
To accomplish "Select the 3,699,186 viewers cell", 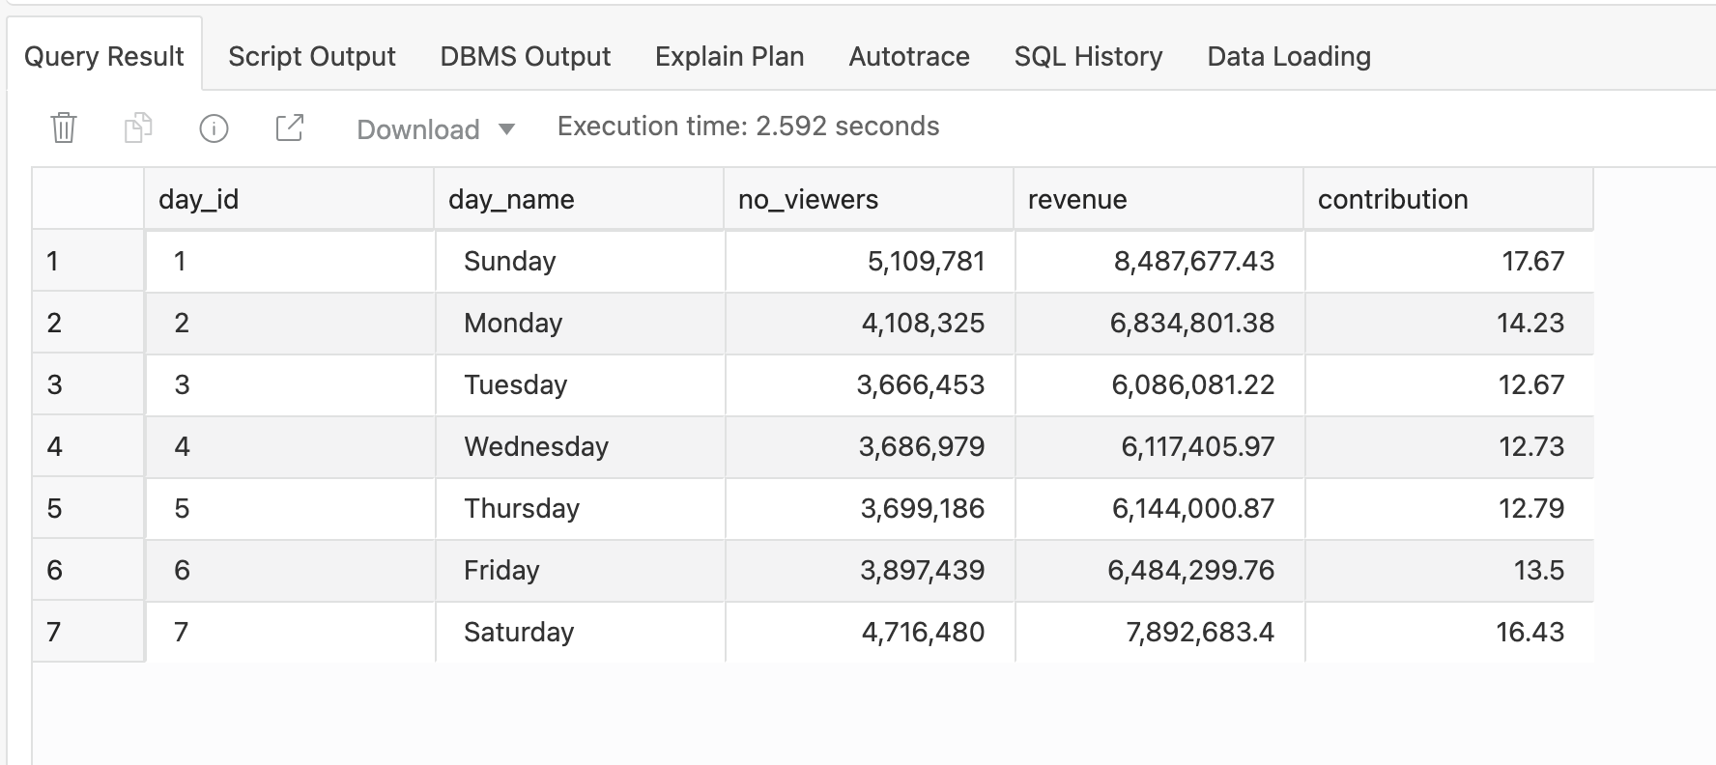I will pos(870,508).
